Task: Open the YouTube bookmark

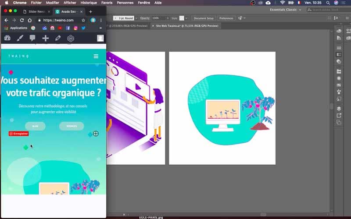Action: [60, 28]
